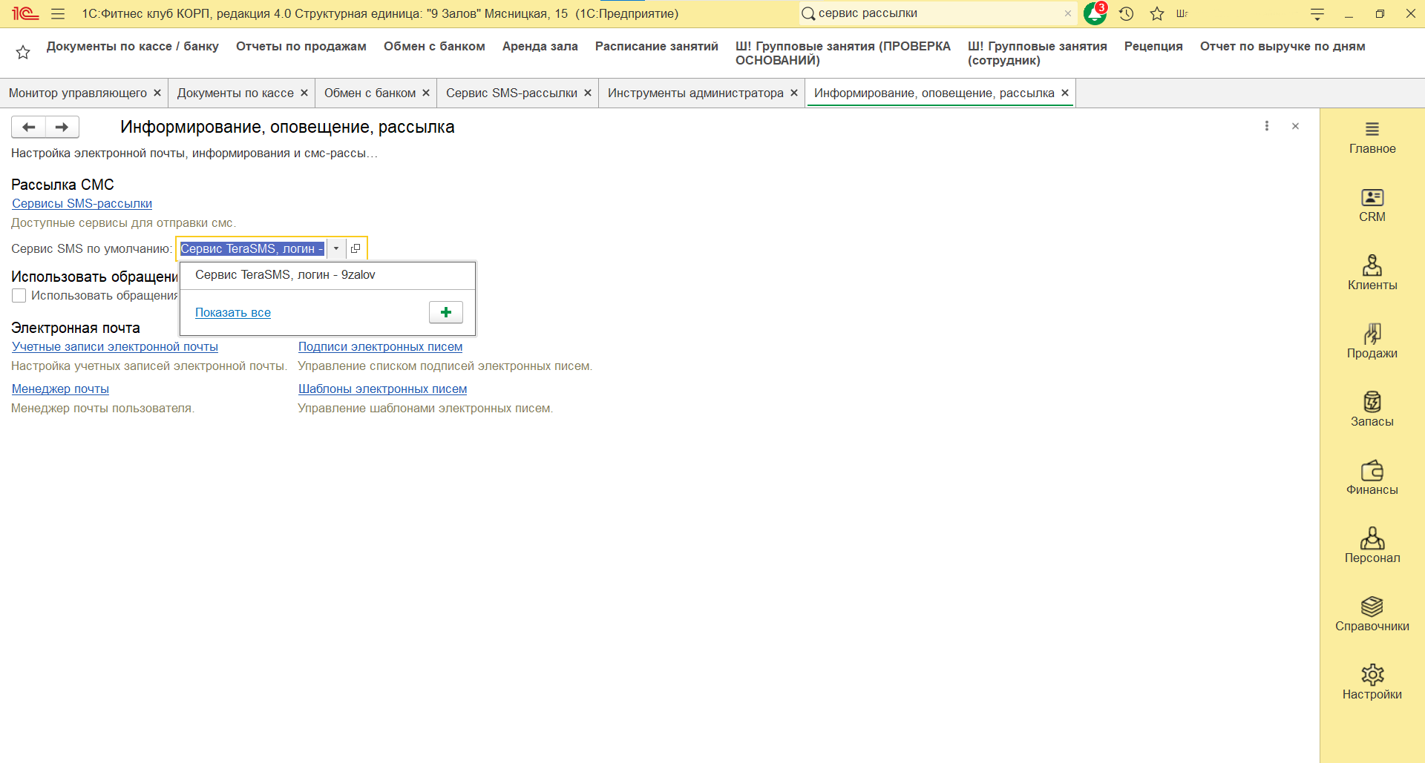Open the Сервисы SMS-рассылки link
The image size is (1425, 763).
[x=82, y=203]
